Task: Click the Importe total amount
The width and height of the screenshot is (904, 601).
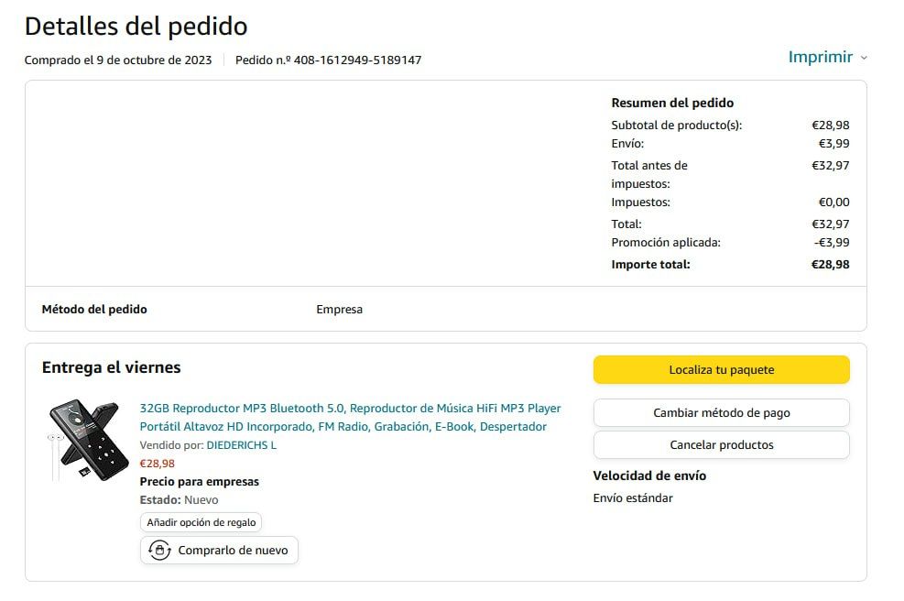Action: click(x=830, y=265)
